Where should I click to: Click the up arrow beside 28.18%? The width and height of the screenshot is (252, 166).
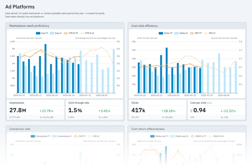(x=162, y=111)
